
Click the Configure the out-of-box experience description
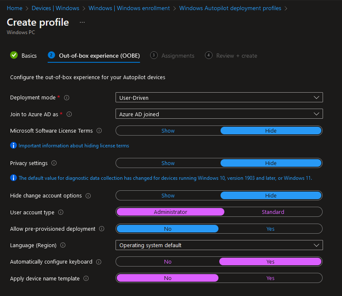click(x=88, y=77)
